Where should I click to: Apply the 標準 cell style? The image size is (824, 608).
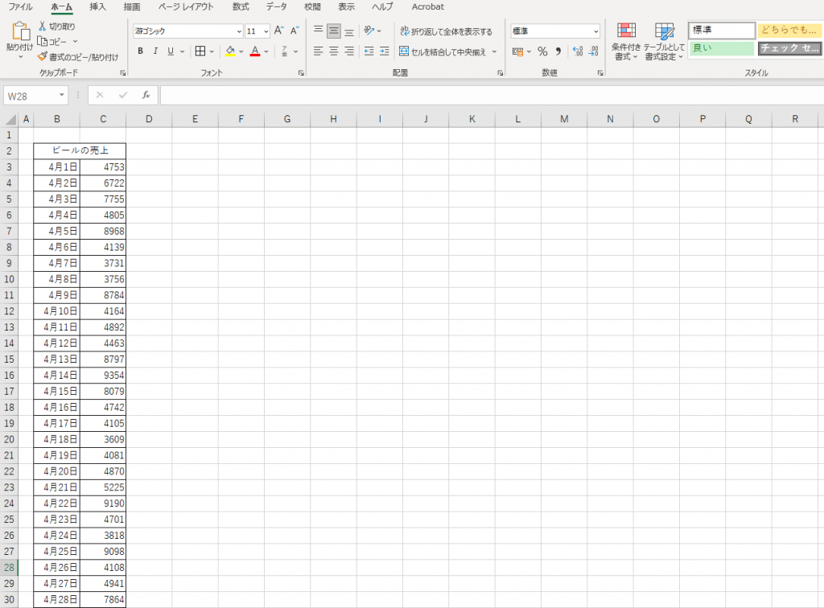click(x=722, y=30)
